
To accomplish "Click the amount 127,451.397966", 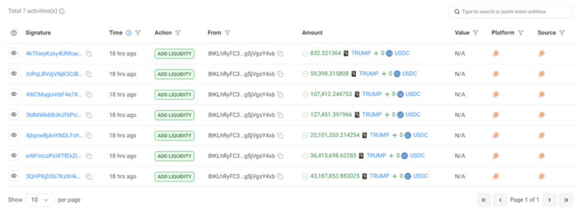I will pos(331,114).
